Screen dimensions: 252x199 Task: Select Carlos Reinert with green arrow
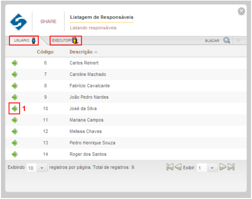tap(15, 63)
